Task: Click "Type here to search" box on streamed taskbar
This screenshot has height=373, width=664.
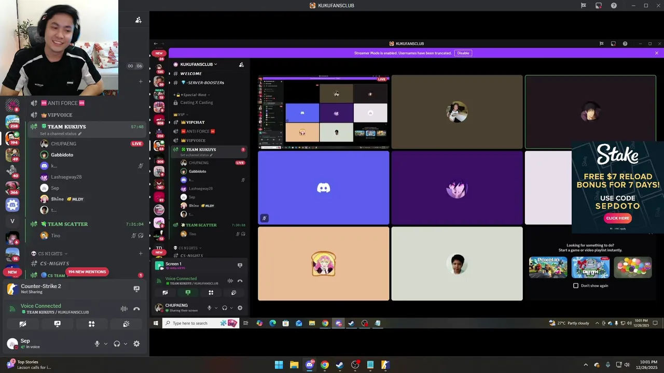Action: click(x=200, y=323)
